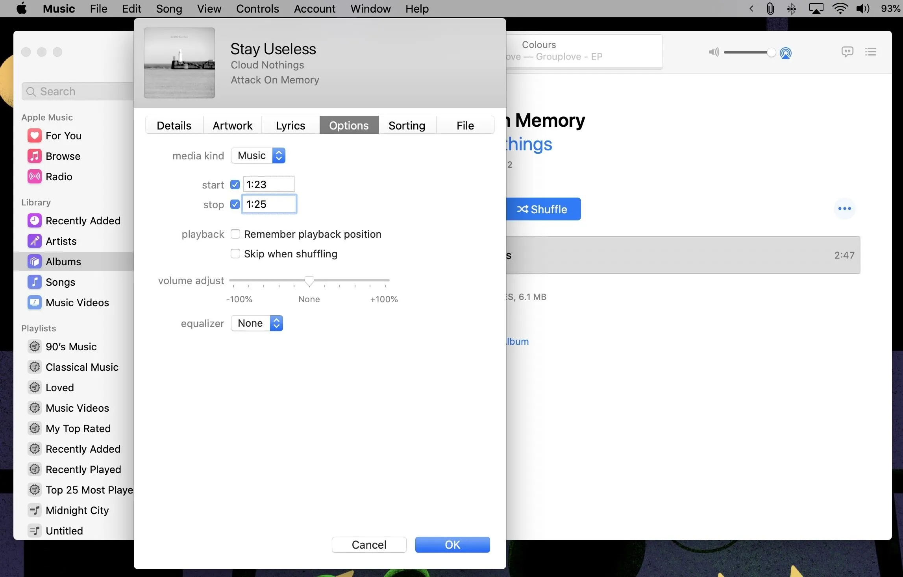Viewport: 903px width, 577px height.
Task: Switch to the Lyrics tab
Action: tap(291, 125)
